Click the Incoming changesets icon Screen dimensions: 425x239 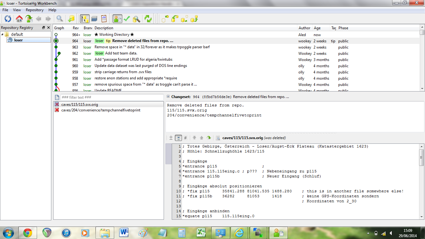pos(165,19)
